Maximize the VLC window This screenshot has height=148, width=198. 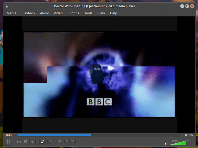[x=187, y=6]
